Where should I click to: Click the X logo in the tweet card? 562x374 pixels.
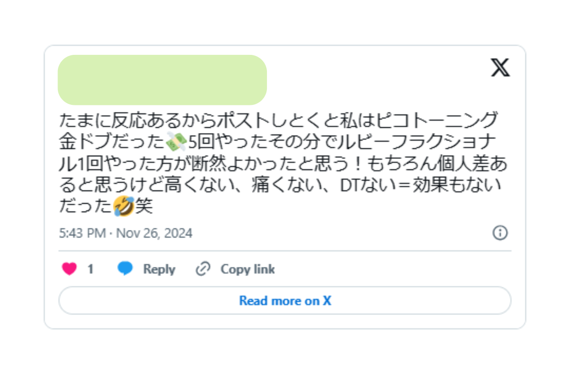tap(500, 68)
